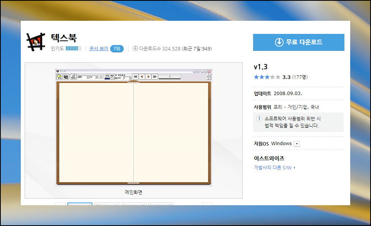
Task: Click the previous page orange arrow
Action: 142,77
